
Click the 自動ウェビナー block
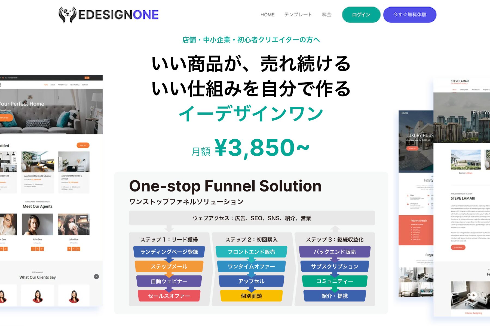[169, 281]
